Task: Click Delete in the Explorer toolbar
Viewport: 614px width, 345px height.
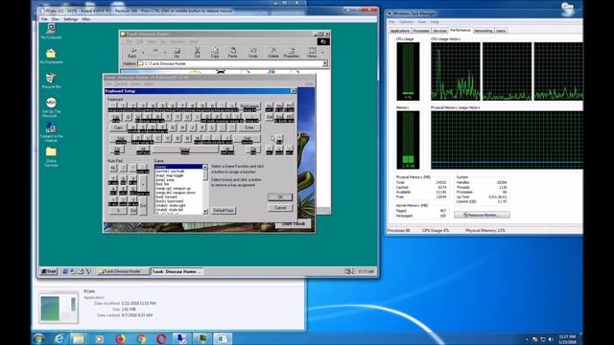Action: click(x=273, y=53)
